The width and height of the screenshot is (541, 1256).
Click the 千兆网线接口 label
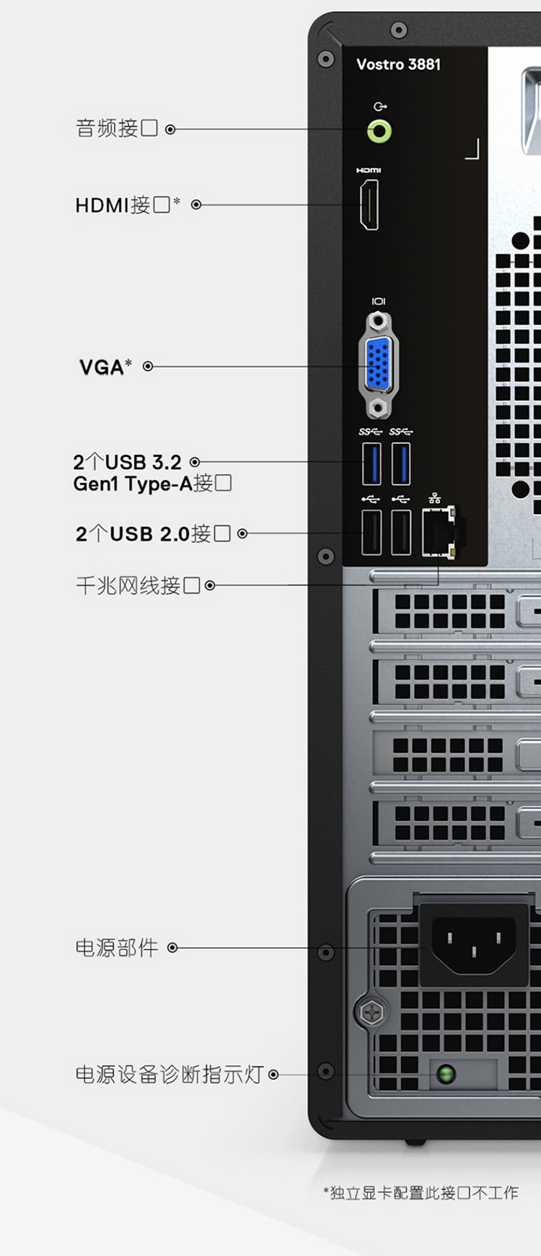[138, 585]
